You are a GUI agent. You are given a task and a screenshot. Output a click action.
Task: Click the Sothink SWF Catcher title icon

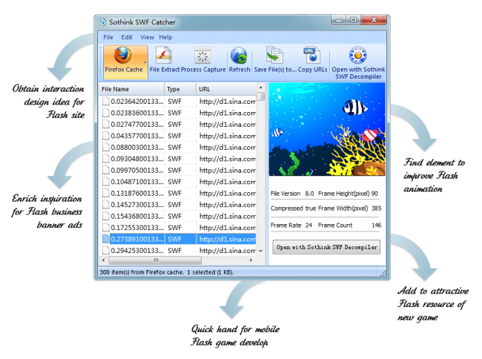coord(102,22)
